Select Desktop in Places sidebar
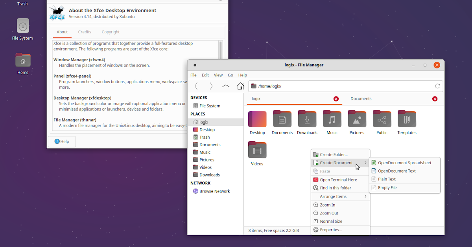The height and width of the screenshot is (247, 472). (216, 130)
